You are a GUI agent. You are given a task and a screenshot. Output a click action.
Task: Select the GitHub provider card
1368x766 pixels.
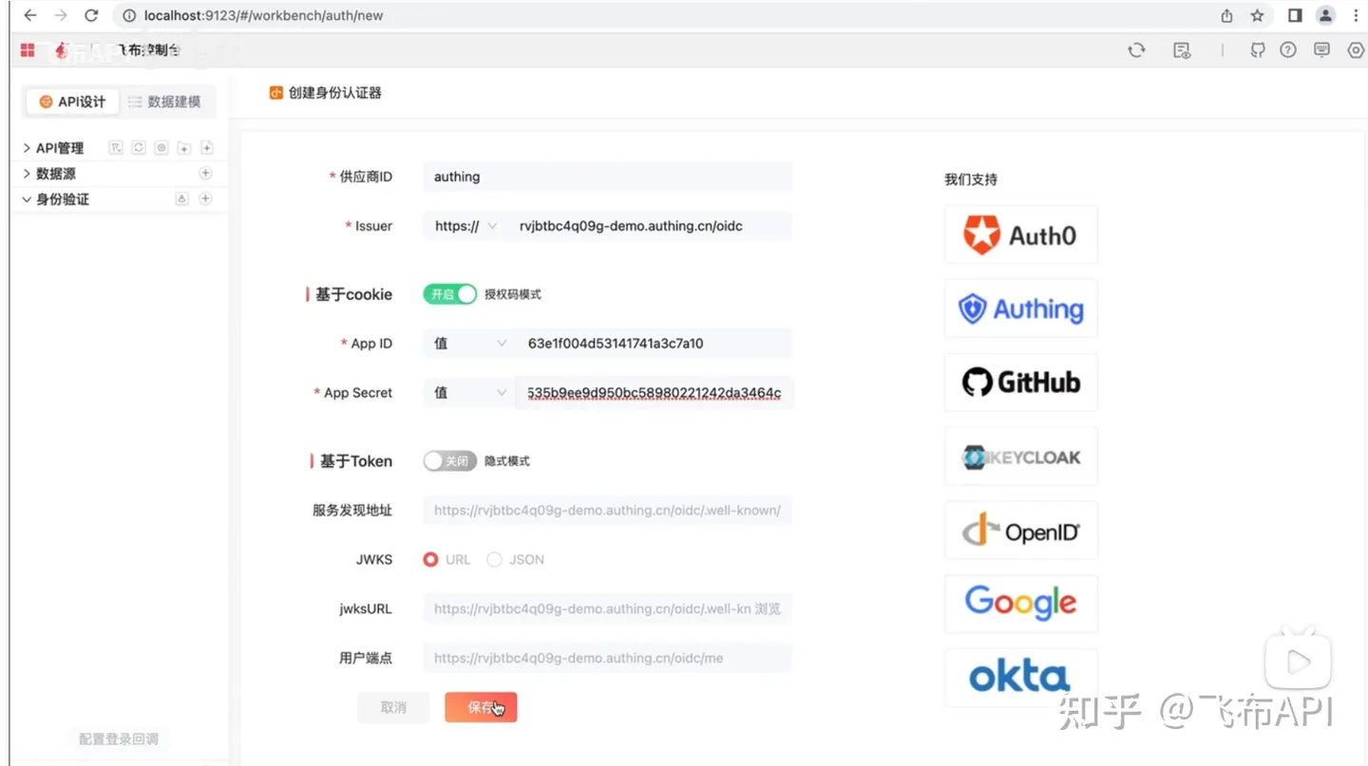pos(1021,383)
